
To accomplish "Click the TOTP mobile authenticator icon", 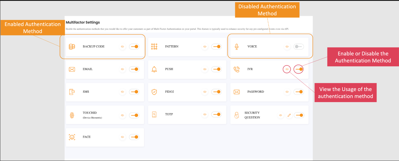I will coord(154,114).
